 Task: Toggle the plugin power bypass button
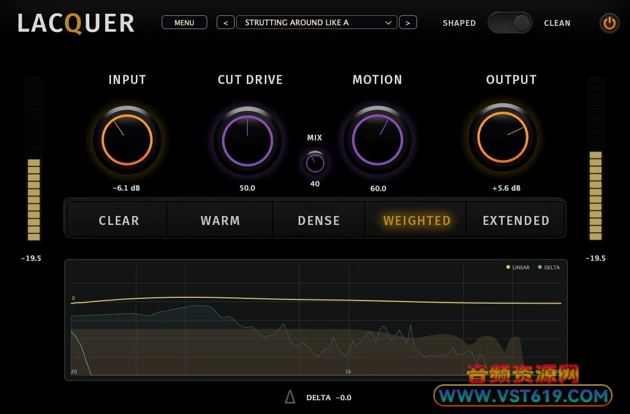coord(609,23)
